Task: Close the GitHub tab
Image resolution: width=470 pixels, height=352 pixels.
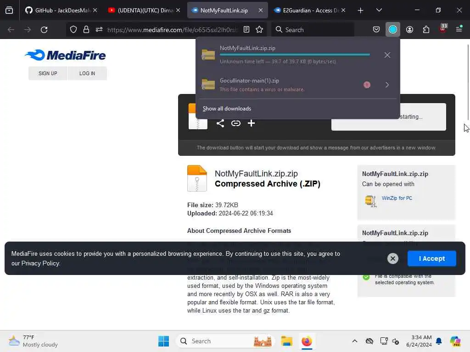Action: point(95,10)
